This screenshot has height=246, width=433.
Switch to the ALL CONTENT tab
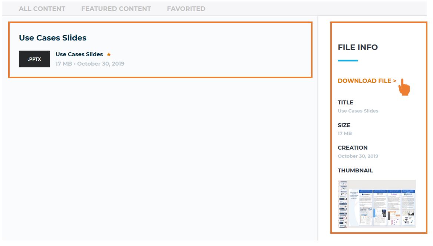pyautogui.click(x=42, y=9)
